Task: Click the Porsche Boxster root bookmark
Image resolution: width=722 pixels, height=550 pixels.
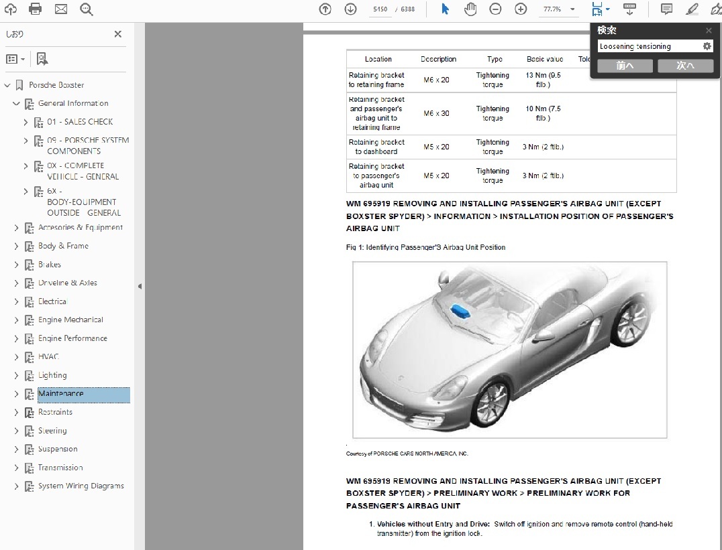Action: tap(56, 85)
